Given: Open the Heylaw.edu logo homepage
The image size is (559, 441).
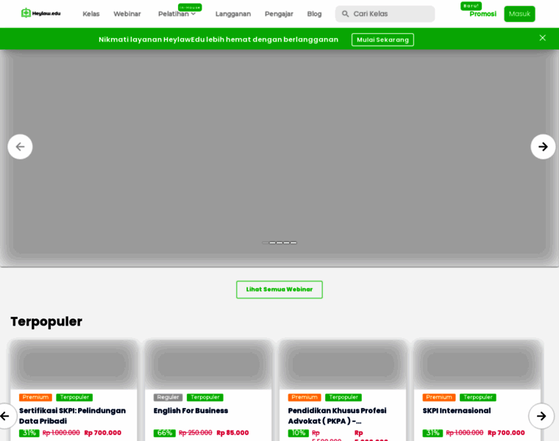Looking at the screenshot, I should [41, 13].
